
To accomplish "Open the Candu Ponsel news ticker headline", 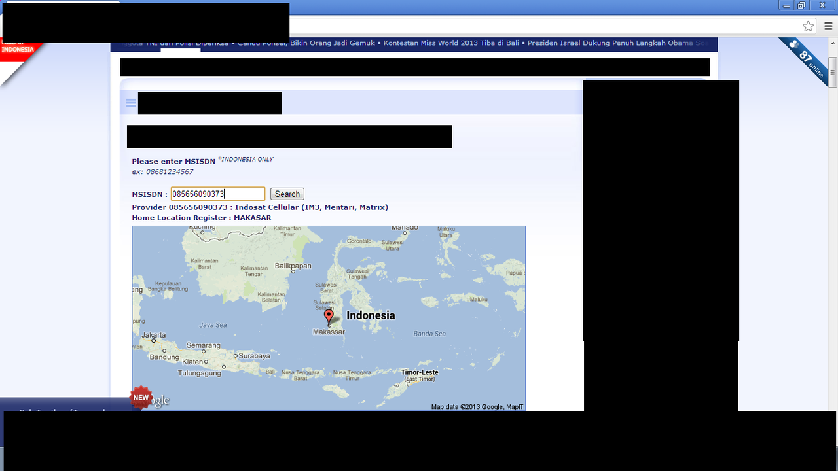I will [306, 43].
